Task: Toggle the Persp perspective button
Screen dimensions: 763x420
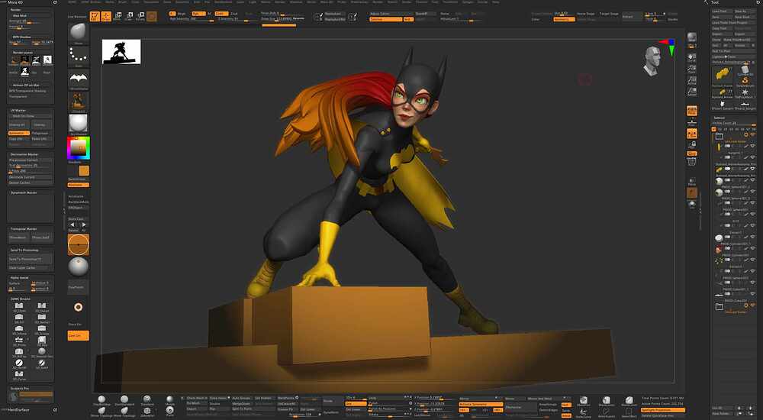Action: coord(691,111)
